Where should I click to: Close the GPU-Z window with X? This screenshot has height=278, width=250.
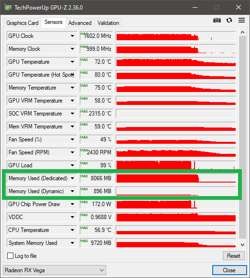point(239,8)
